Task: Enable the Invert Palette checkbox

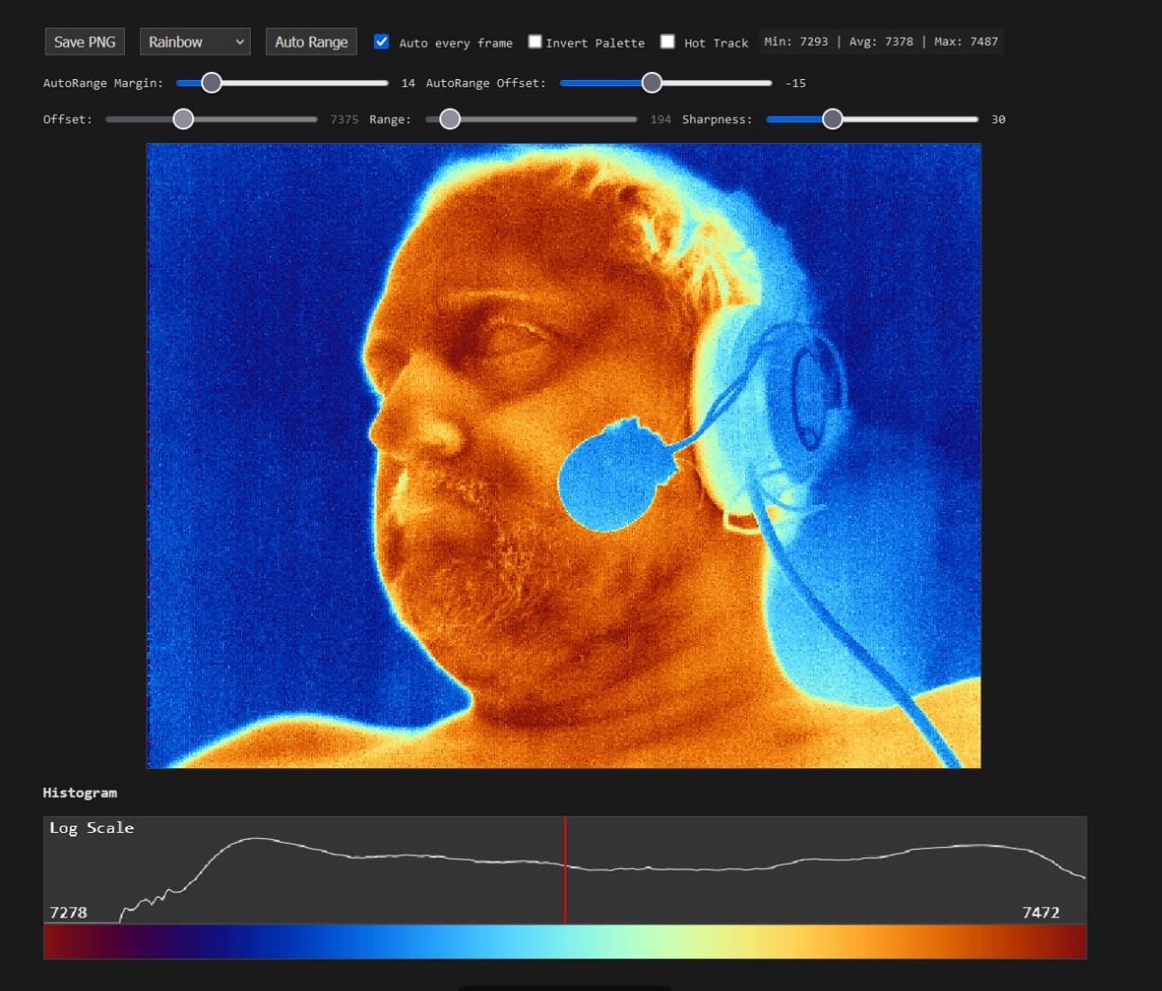Action: [x=535, y=42]
